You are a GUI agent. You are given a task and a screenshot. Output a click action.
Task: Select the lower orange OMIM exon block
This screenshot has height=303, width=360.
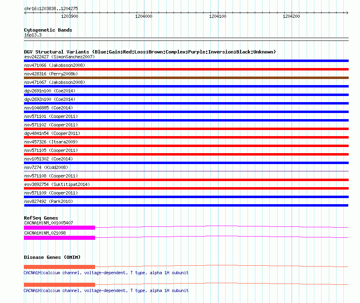pyautogui.click(x=59, y=285)
